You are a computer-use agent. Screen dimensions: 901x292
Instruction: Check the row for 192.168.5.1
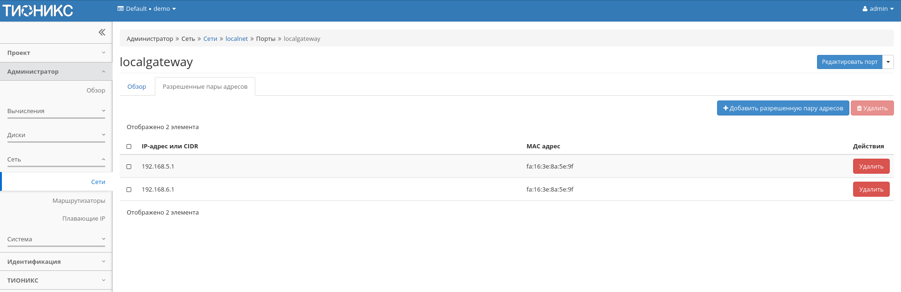[x=129, y=167]
